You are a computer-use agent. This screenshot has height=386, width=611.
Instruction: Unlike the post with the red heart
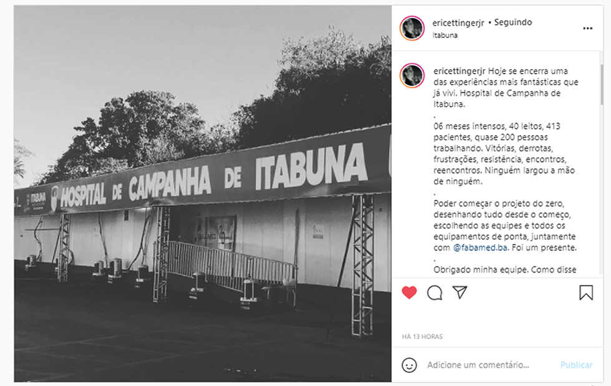tap(409, 292)
